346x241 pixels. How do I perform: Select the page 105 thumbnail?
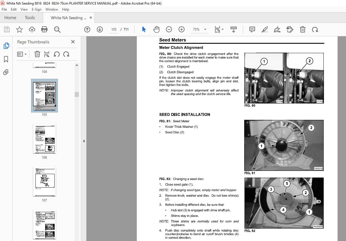coord(44,95)
